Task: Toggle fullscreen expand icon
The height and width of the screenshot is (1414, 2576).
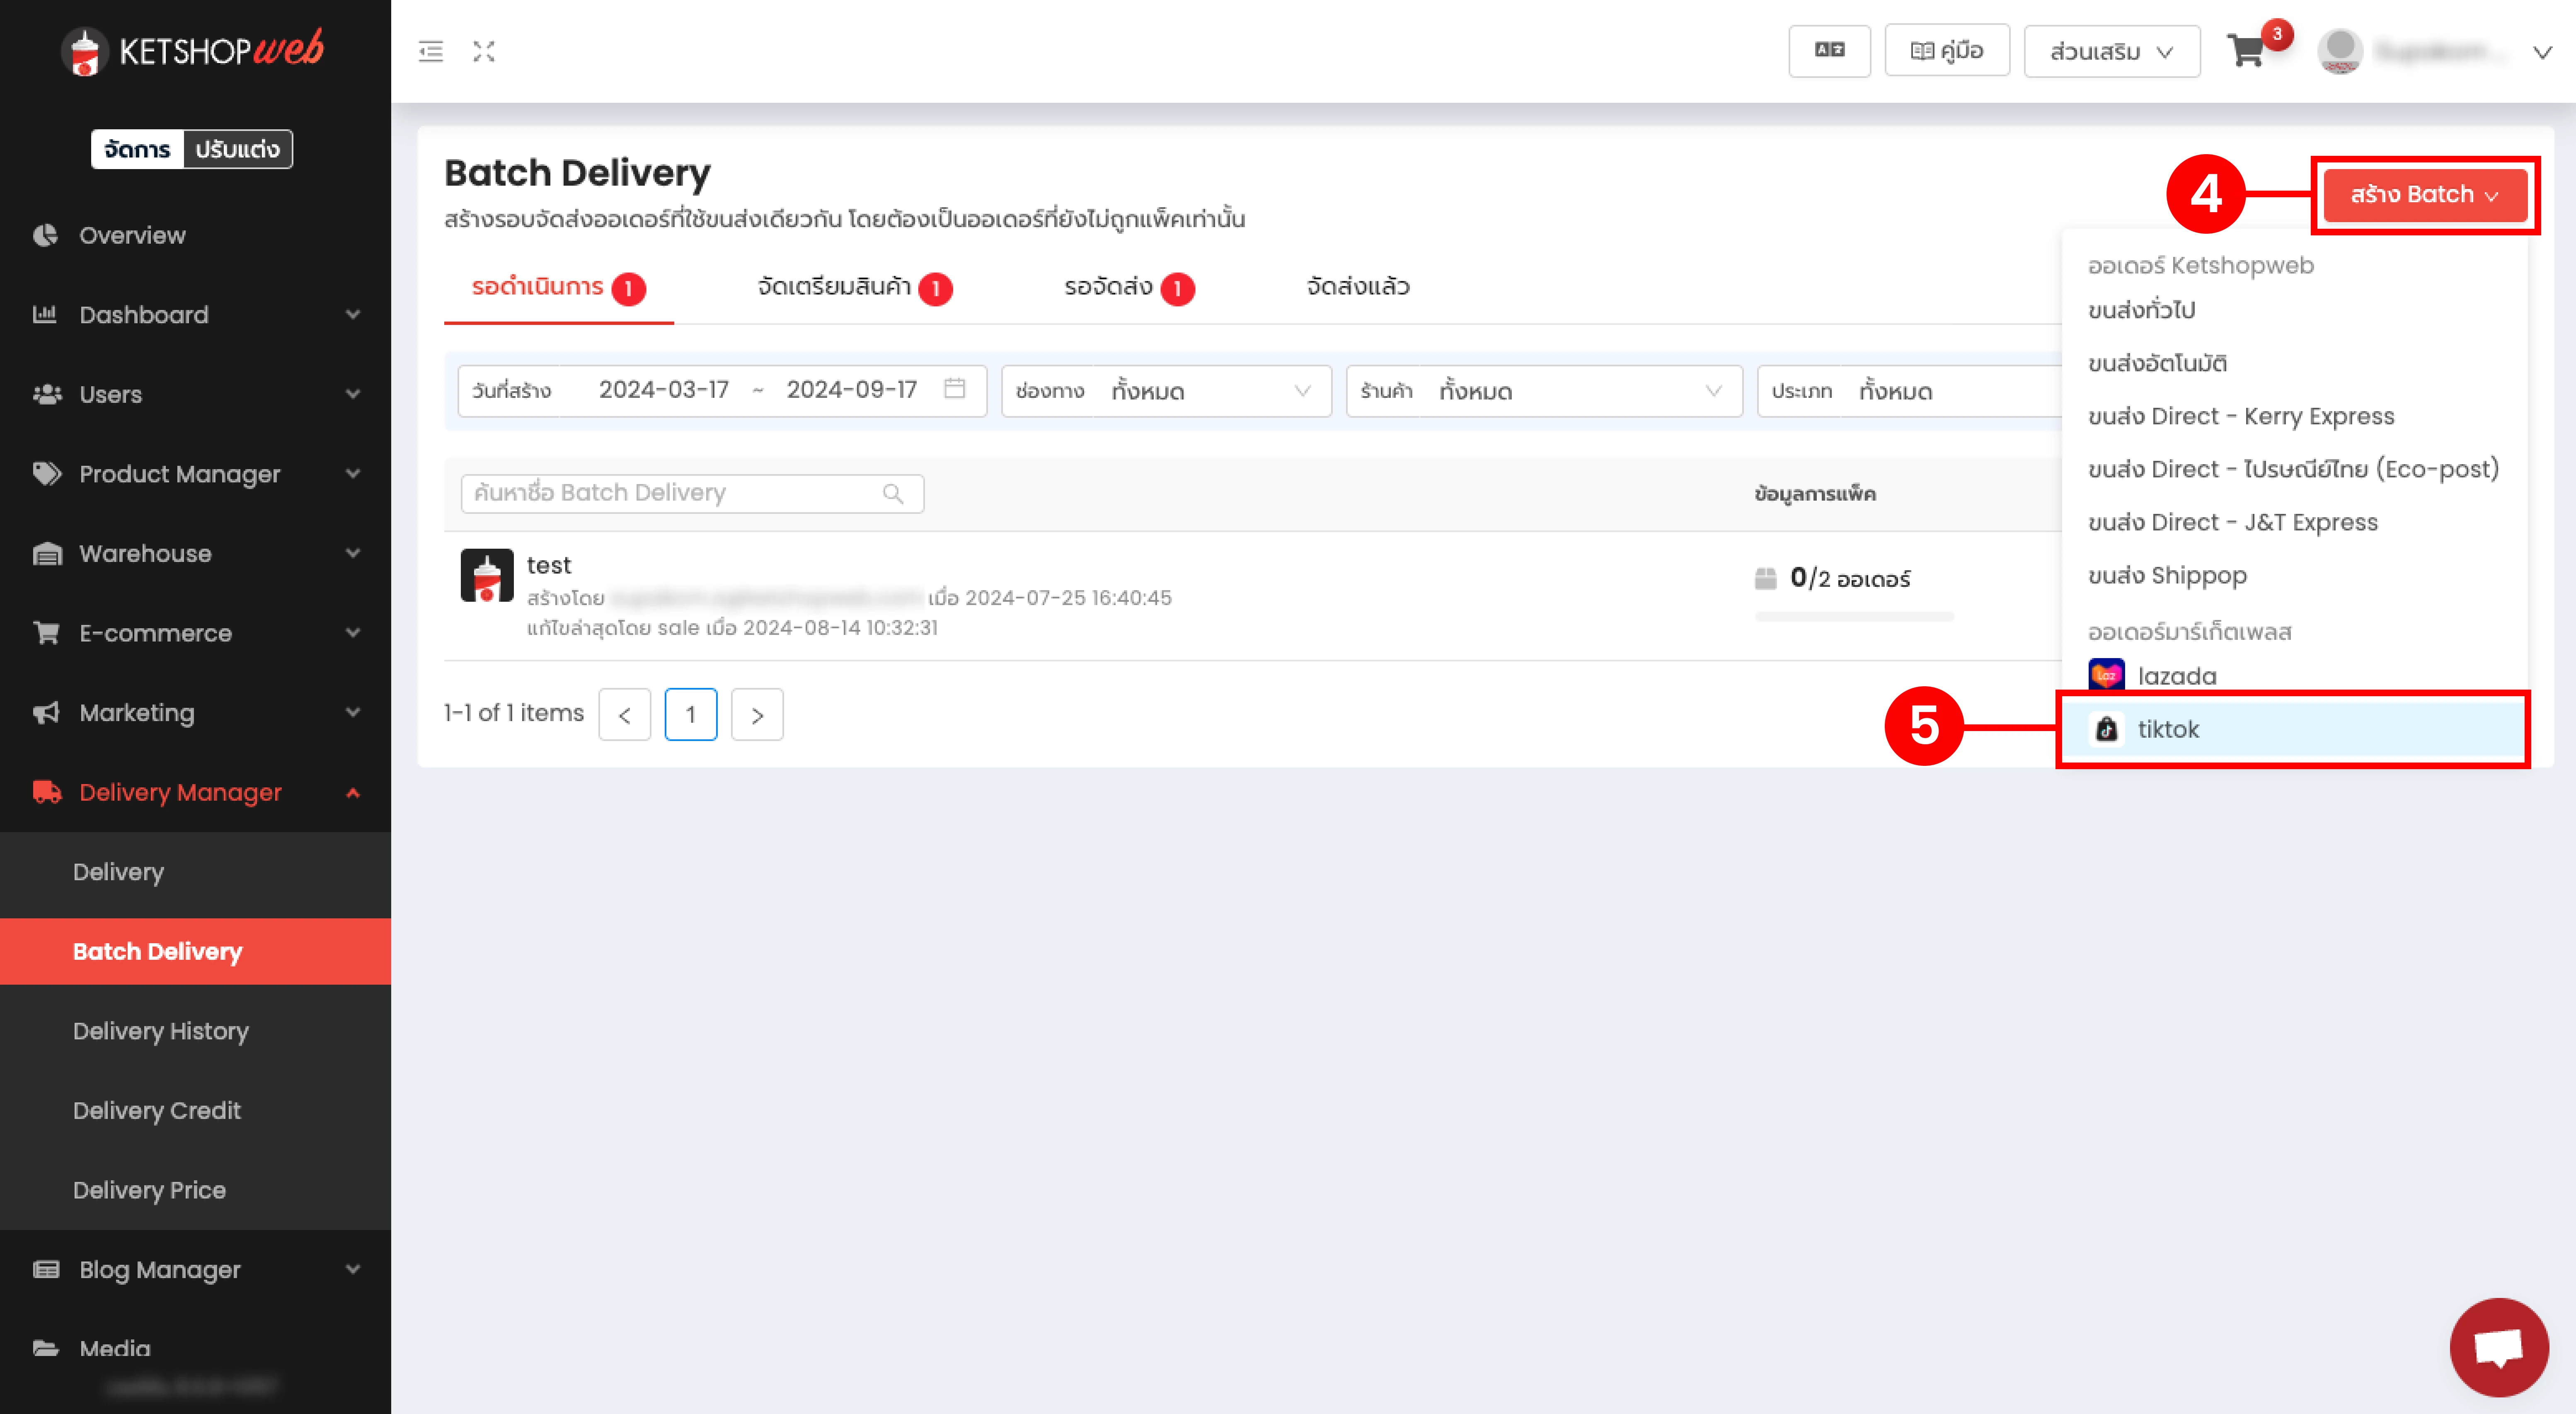Action: tap(484, 51)
